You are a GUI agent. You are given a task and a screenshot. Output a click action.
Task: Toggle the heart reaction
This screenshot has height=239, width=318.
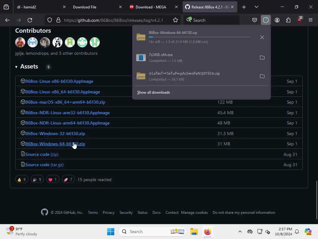click(52, 180)
